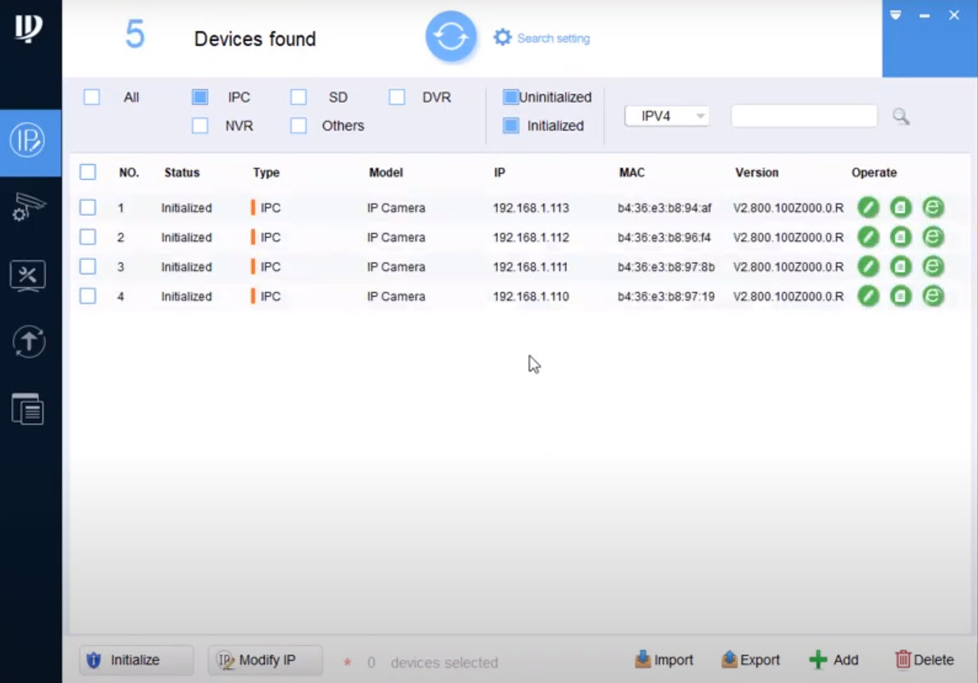
Task: Open the Device Config sidebar icon
Action: click(28, 208)
